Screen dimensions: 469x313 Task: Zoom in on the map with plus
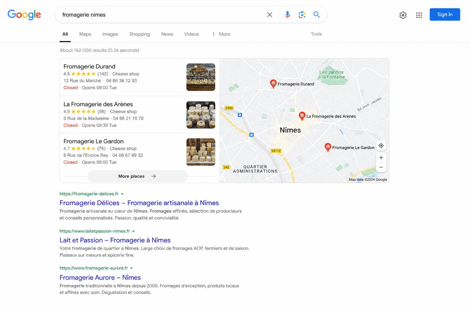(x=381, y=157)
